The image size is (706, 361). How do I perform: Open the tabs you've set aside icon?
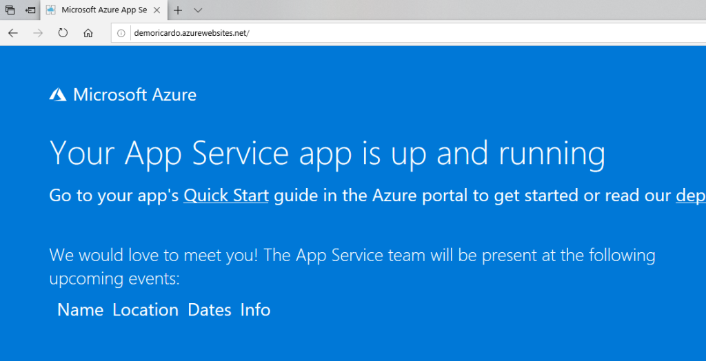coord(10,10)
